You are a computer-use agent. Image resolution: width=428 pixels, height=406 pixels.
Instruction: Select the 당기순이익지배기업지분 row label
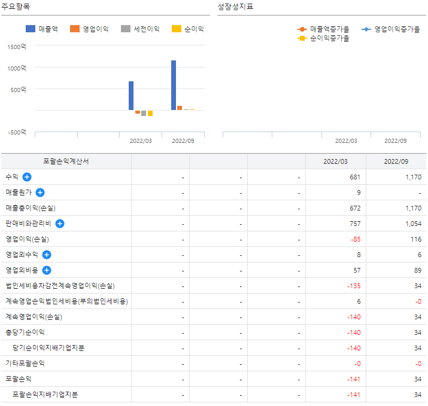[48, 348]
